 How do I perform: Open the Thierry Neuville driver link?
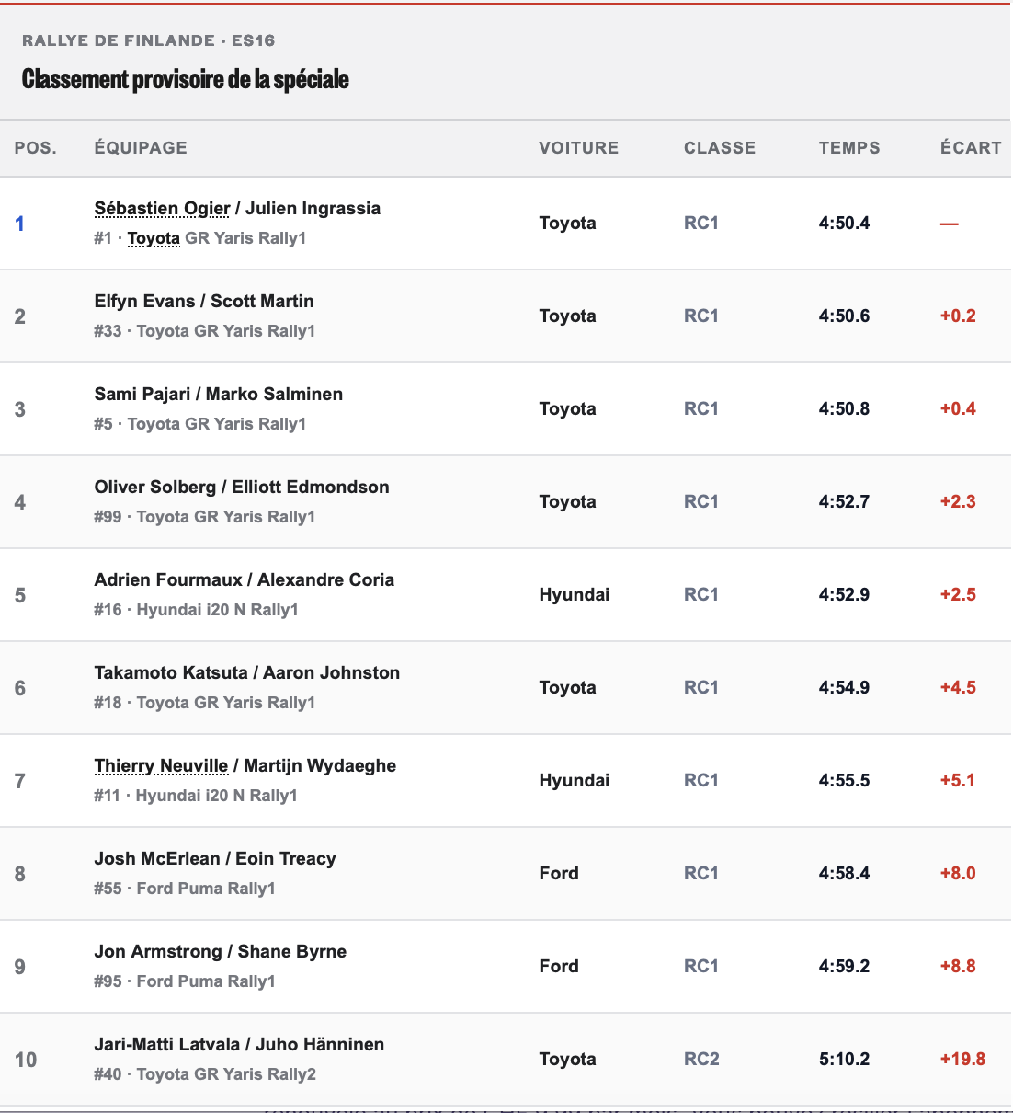pyautogui.click(x=161, y=765)
